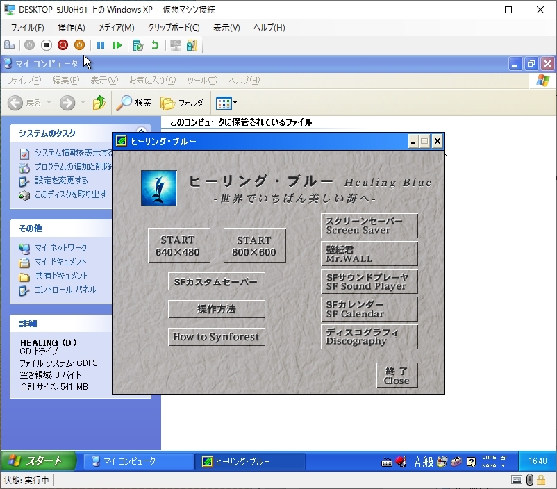Screen dimensions: 557x489
Task: Click 操作方法 button
Action: 217,309
